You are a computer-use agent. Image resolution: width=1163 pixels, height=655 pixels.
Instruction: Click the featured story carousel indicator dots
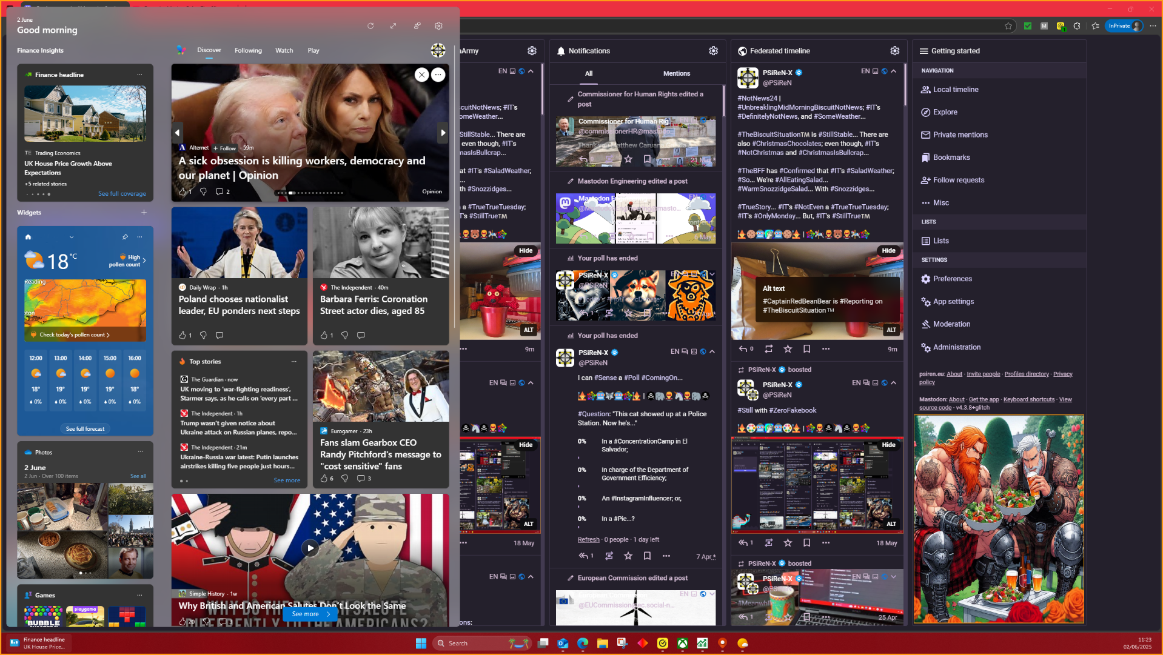[310, 193]
